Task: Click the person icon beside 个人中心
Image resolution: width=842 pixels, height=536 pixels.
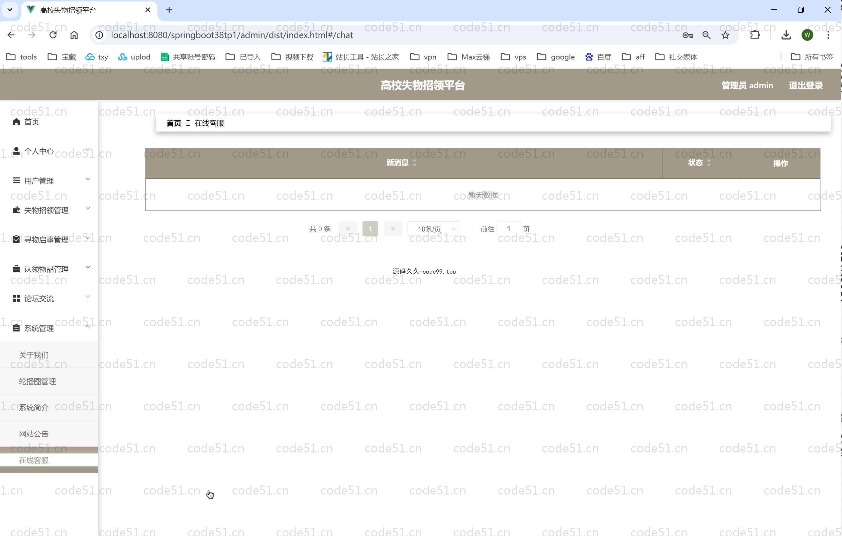Action: [x=16, y=151]
